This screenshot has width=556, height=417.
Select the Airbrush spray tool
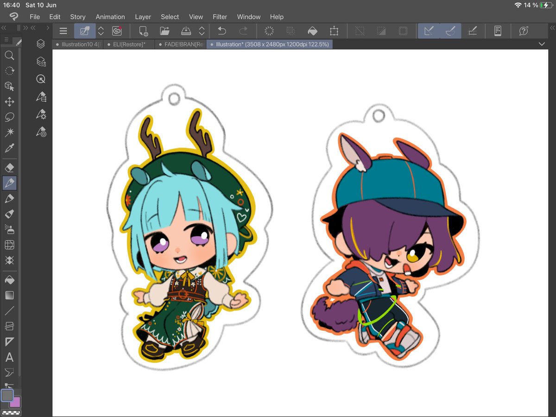click(9, 229)
